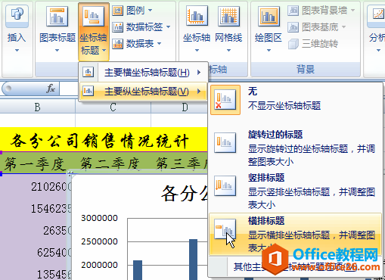The width and height of the screenshot is (385, 280).
Task: Click the Axis Titles (坐标轴标题) ribbon icon
Action: 94,16
